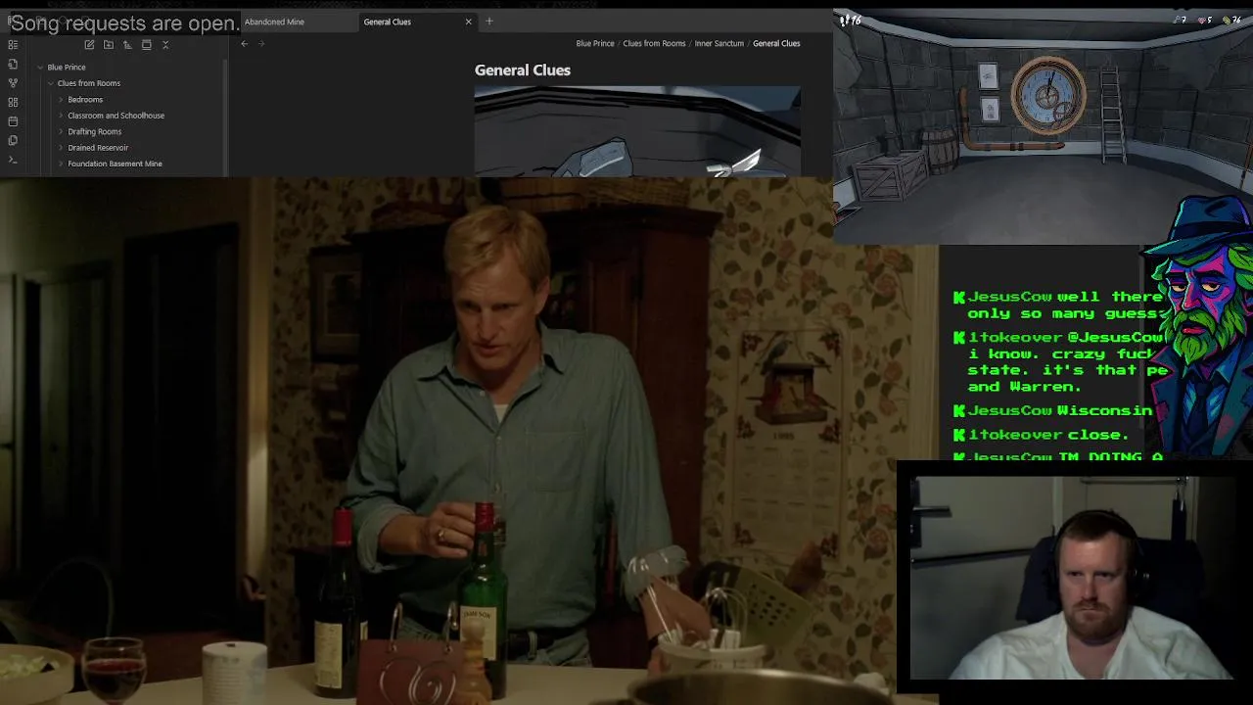This screenshot has height=705, width=1253.
Task: Open the files icon in left ribbon
Action: (13, 64)
